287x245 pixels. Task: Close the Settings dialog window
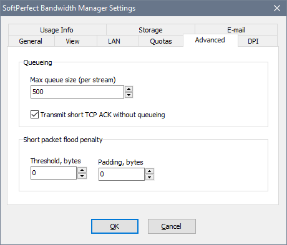(x=277, y=8)
